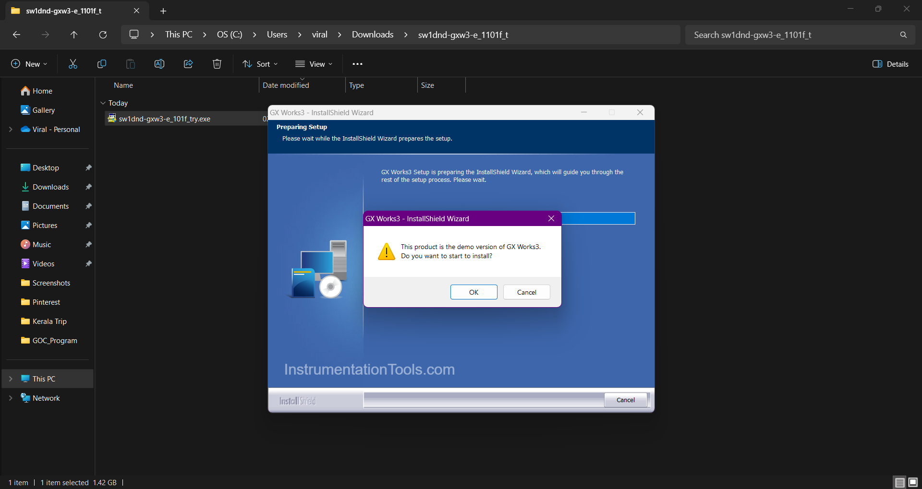Copy the selected file
The width and height of the screenshot is (922, 489).
(x=102, y=64)
